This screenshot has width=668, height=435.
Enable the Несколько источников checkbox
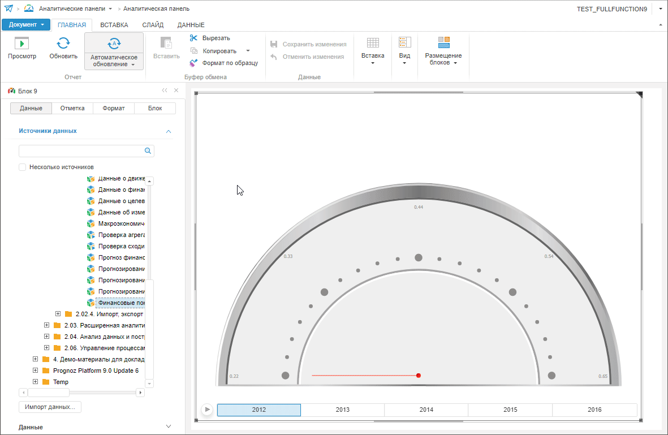pyautogui.click(x=23, y=167)
